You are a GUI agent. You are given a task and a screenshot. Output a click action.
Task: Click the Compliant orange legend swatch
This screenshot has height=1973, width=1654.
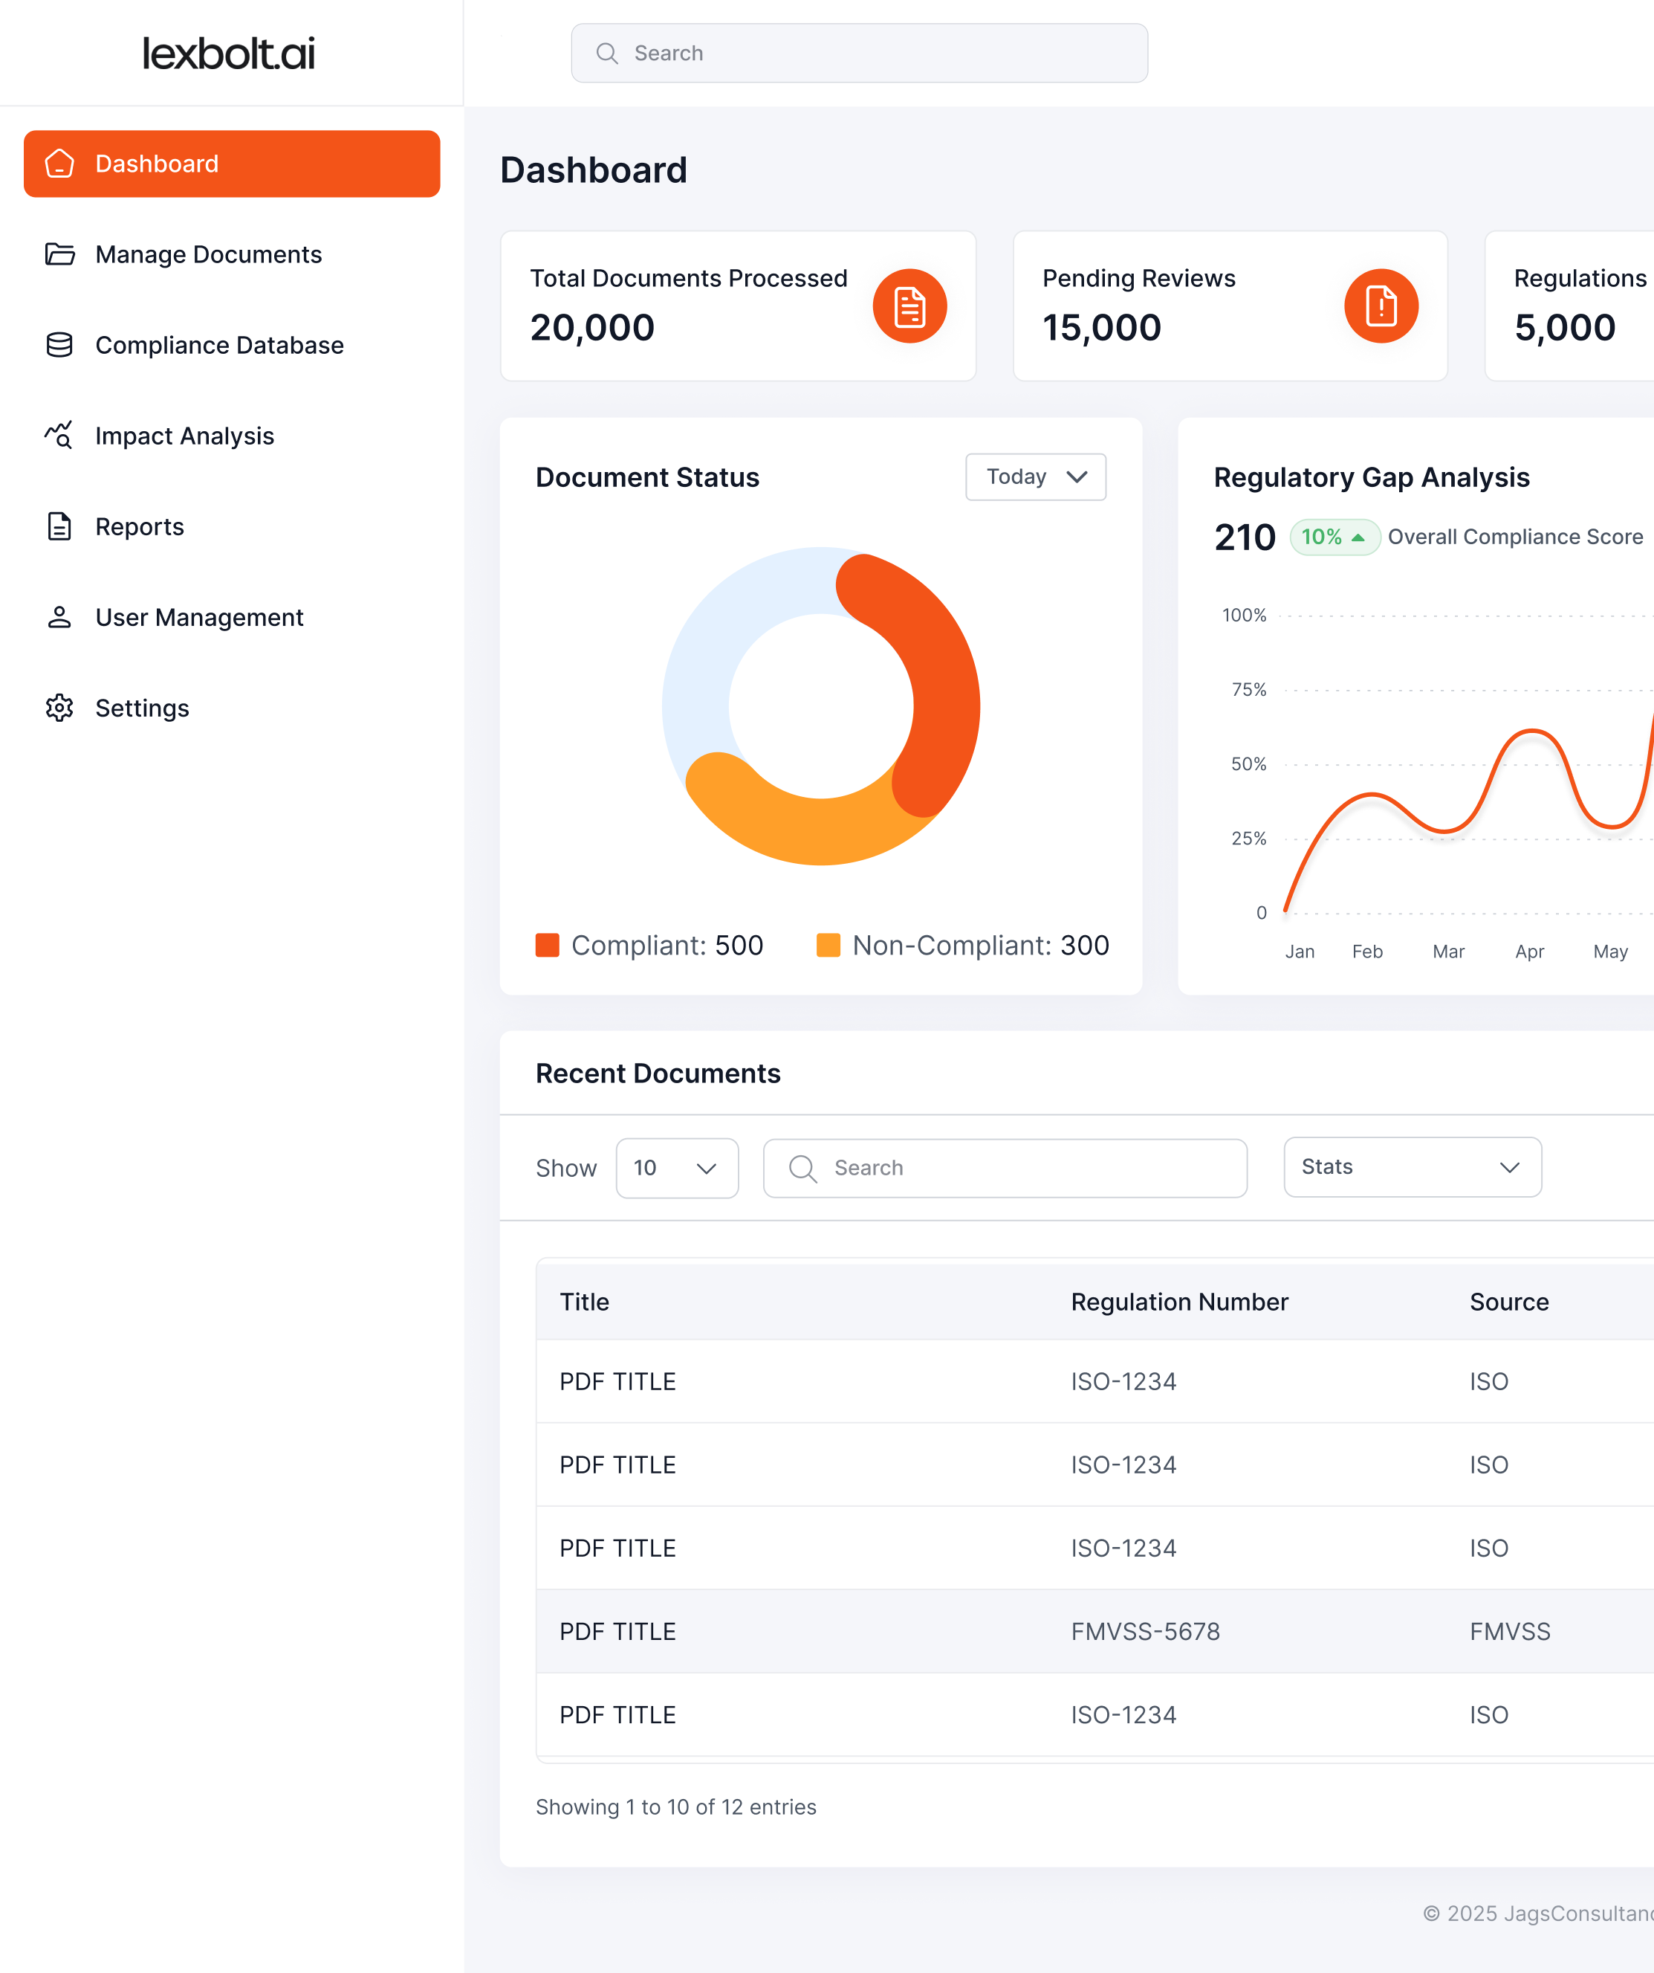coord(547,945)
